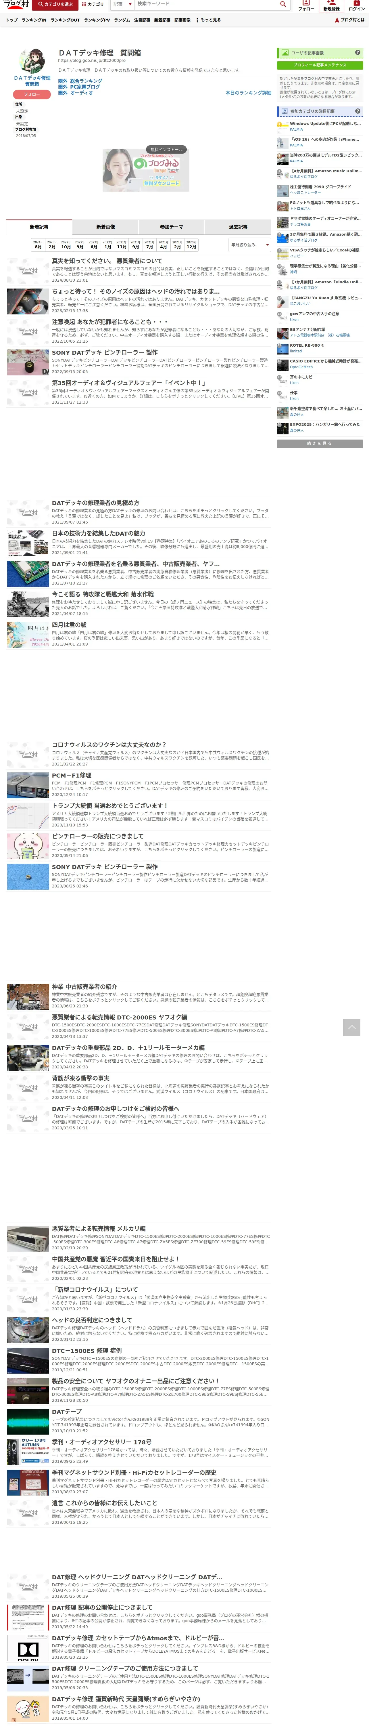Click the Blog Mura site logo
Viewport: 369px width, 1726px height.
(16, 4)
